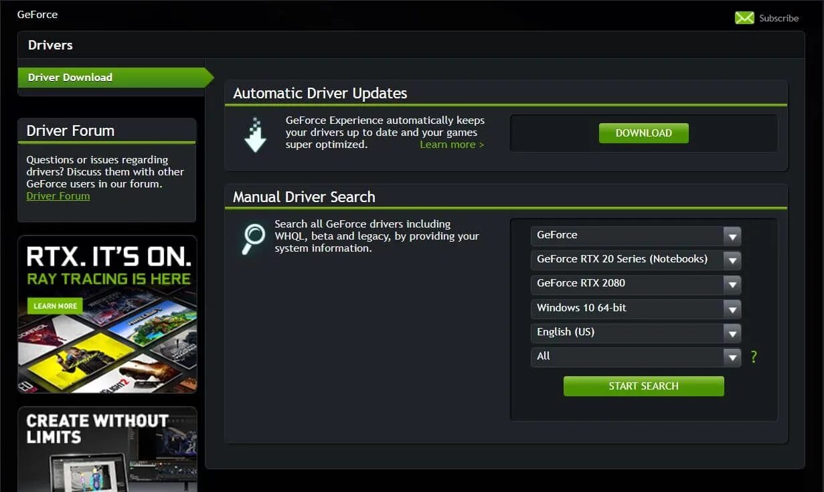Viewport: 824px width, 492px height.
Task: Open the Driver Forum link
Action: (x=58, y=195)
